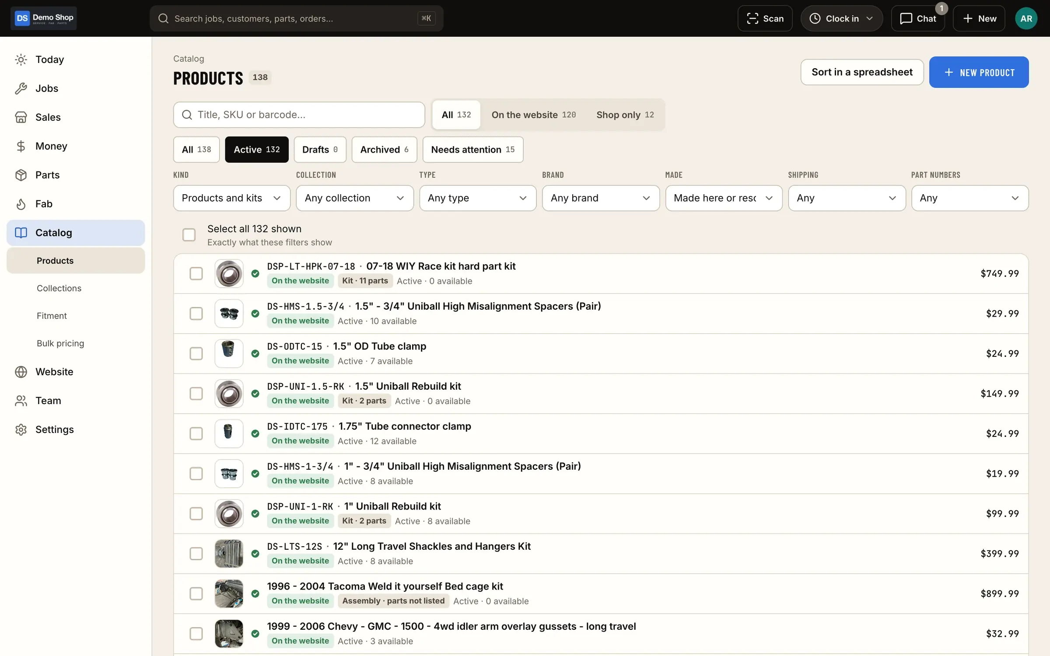The width and height of the screenshot is (1050, 656).
Task: Click the Scan barcode icon
Action: pos(752,18)
